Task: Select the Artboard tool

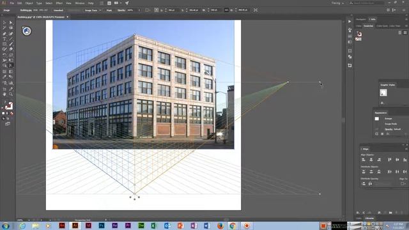Action: point(4,89)
